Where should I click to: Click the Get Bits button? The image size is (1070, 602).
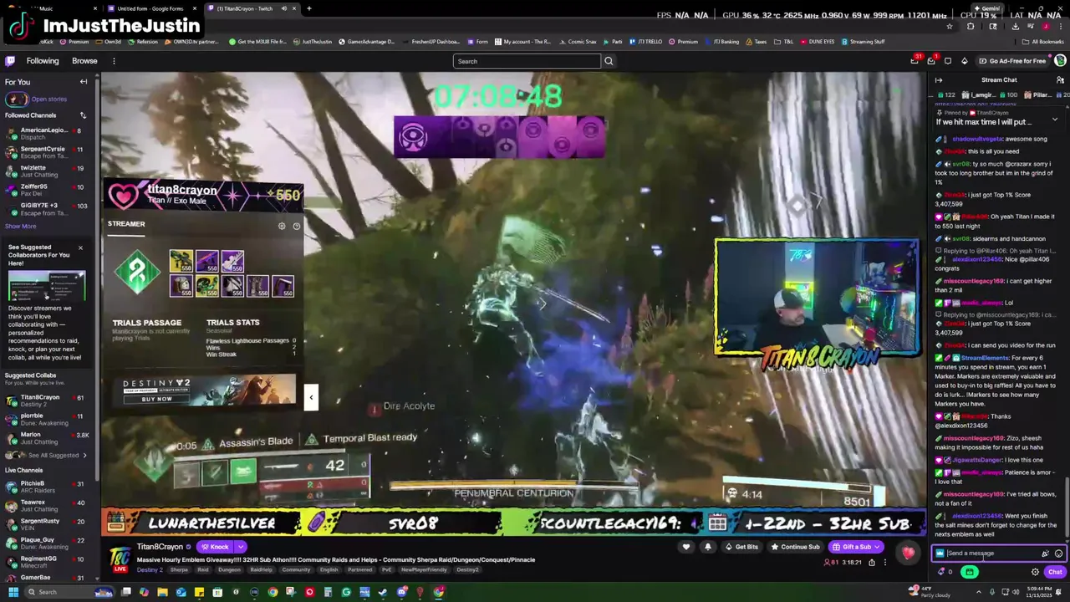tap(741, 547)
